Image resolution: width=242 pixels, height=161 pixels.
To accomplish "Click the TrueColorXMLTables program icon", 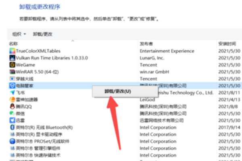I will point(13,51).
